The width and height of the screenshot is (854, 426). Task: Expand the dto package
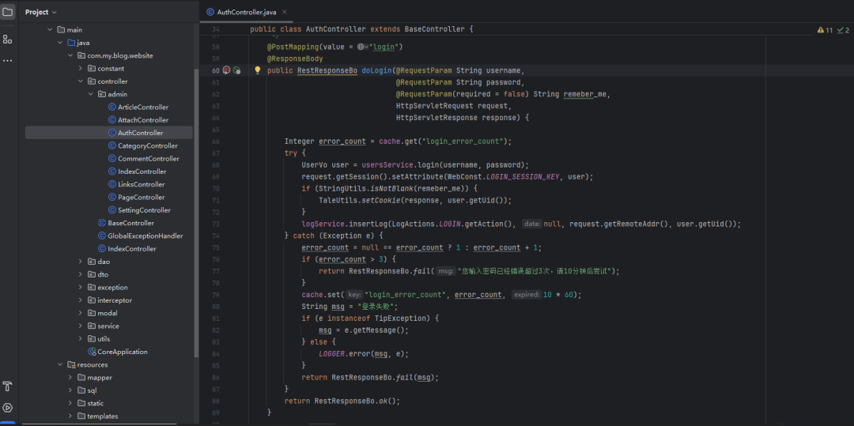tap(81, 274)
